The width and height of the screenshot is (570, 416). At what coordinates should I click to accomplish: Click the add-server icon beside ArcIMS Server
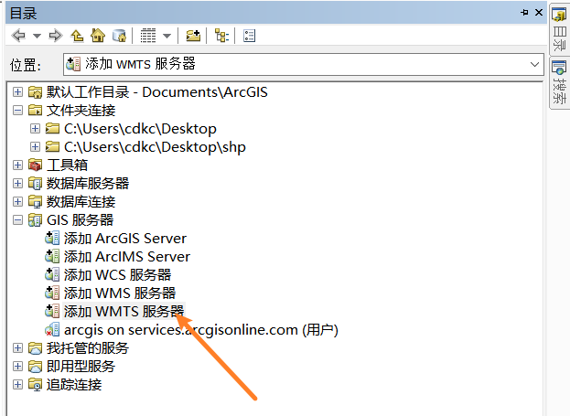[x=52, y=257]
